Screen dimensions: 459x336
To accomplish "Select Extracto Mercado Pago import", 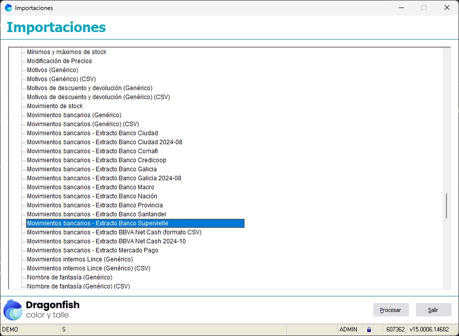I will (92, 250).
